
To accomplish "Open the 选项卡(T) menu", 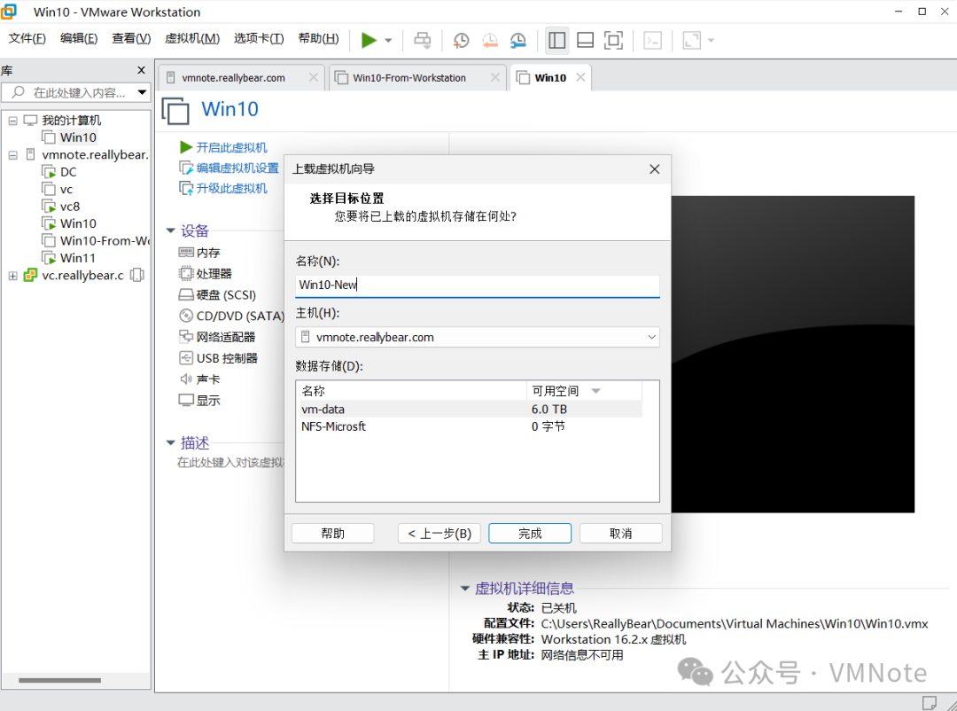I will [259, 38].
